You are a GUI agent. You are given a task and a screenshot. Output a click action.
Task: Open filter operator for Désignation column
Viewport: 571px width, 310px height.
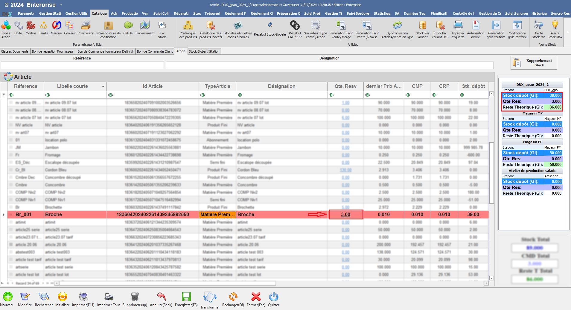(x=240, y=95)
